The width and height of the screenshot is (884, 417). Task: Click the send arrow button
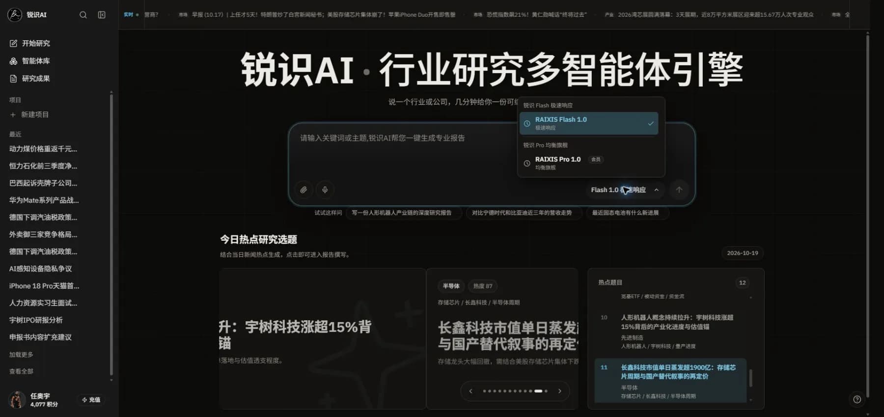(x=679, y=190)
